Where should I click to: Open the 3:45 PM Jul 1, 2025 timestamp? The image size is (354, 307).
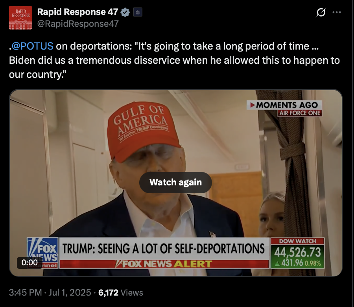coord(50,292)
